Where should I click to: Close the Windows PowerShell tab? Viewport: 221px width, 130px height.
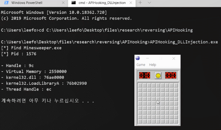click(63, 3)
